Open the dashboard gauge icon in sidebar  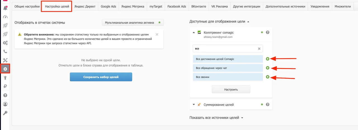(5, 17)
